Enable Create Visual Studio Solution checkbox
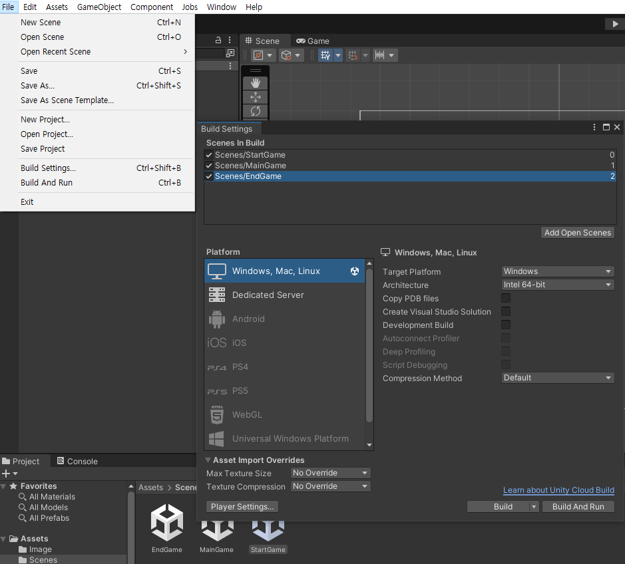Image resolution: width=625 pixels, height=564 pixels. [506, 311]
